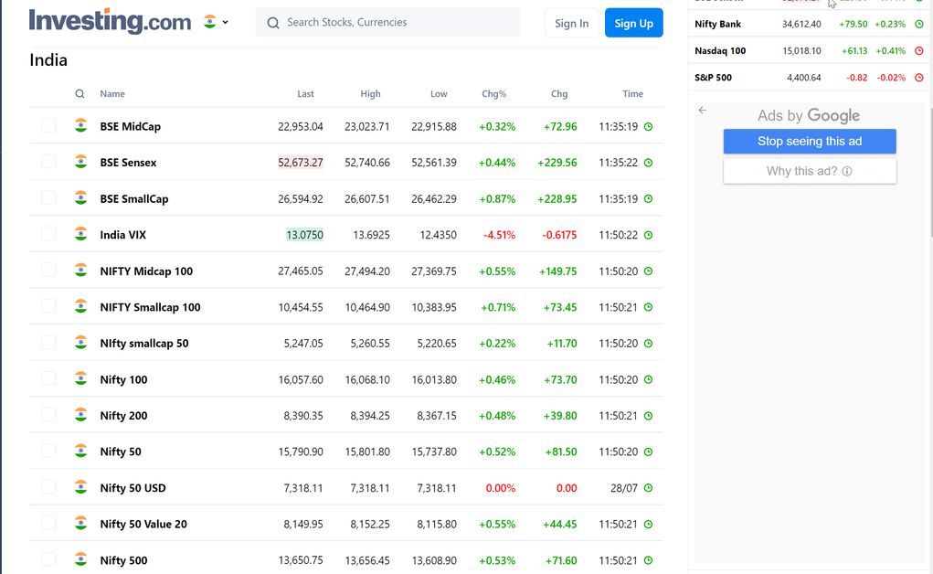Click the clock icon in BSE MidCap row
The width and height of the screenshot is (933, 574).
648,127
